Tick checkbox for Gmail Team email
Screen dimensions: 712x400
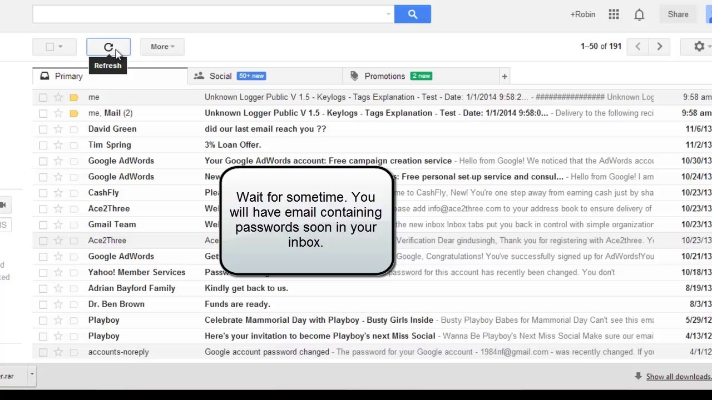coord(43,224)
